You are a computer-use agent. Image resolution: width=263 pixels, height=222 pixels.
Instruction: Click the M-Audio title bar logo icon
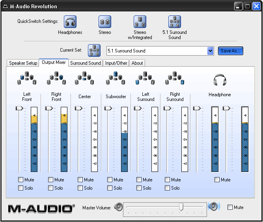click(6, 6)
